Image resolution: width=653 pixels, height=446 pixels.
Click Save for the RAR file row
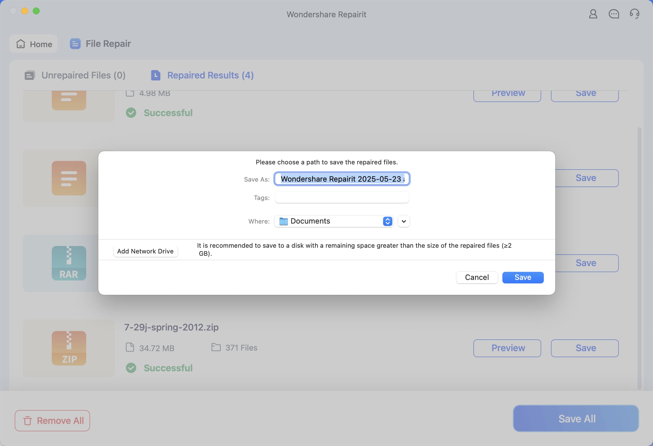[x=586, y=263]
